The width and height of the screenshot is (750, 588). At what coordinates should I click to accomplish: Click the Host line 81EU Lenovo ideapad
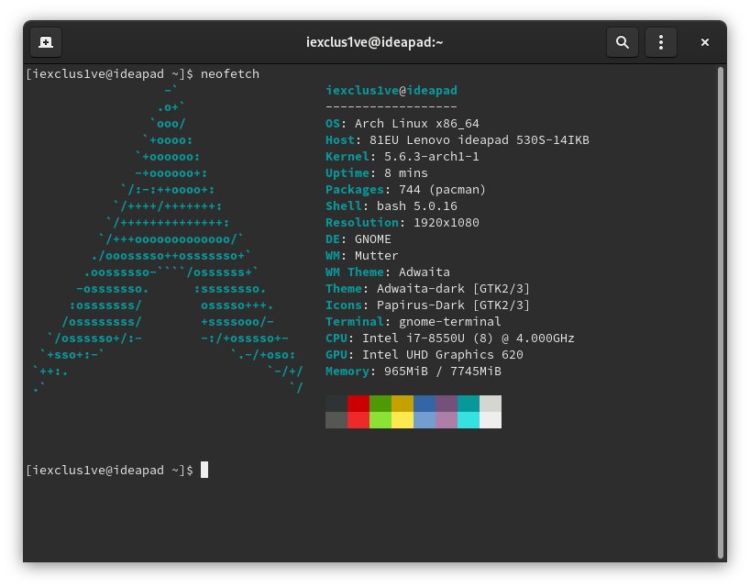click(x=458, y=140)
